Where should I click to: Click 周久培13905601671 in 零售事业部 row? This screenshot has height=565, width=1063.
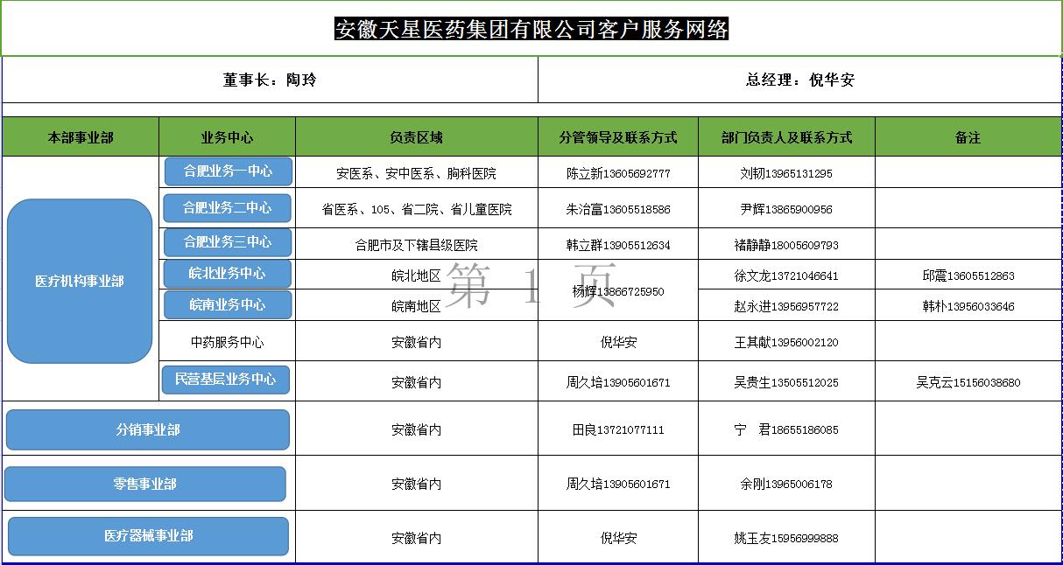[618, 484]
